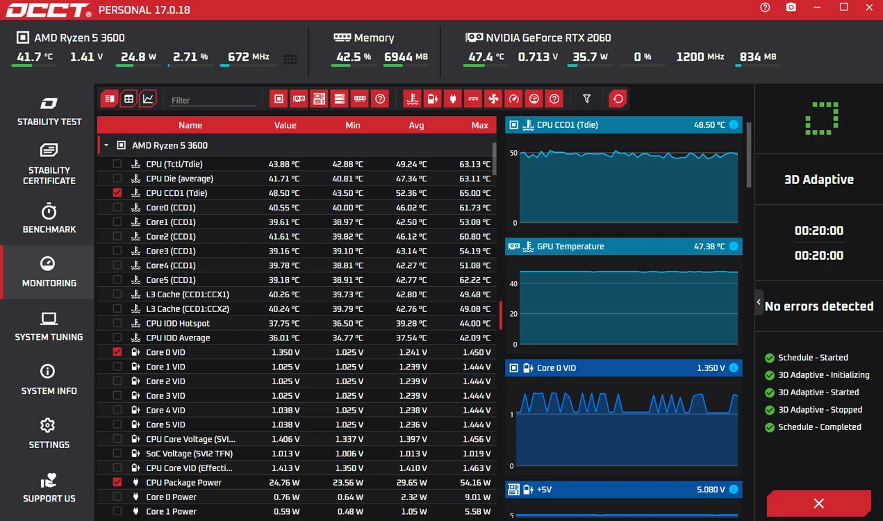Viewport: 883px width, 521px height.
Task: Sort the table by the Value column
Action: click(x=285, y=125)
